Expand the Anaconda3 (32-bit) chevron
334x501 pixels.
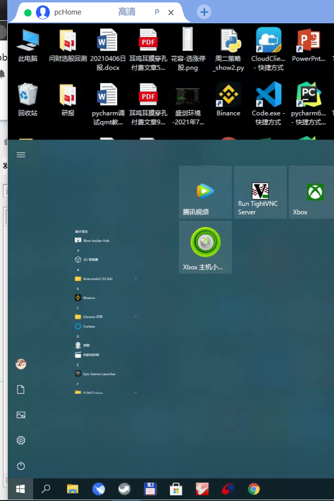(136, 279)
